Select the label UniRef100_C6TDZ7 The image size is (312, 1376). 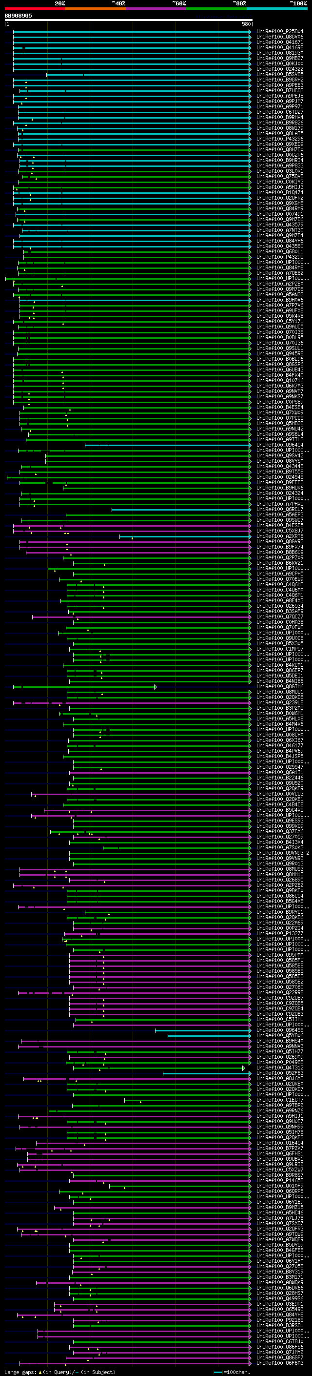click(280, 112)
